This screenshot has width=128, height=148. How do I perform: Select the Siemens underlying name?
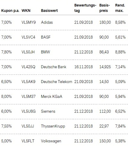[x=48, y=111]
